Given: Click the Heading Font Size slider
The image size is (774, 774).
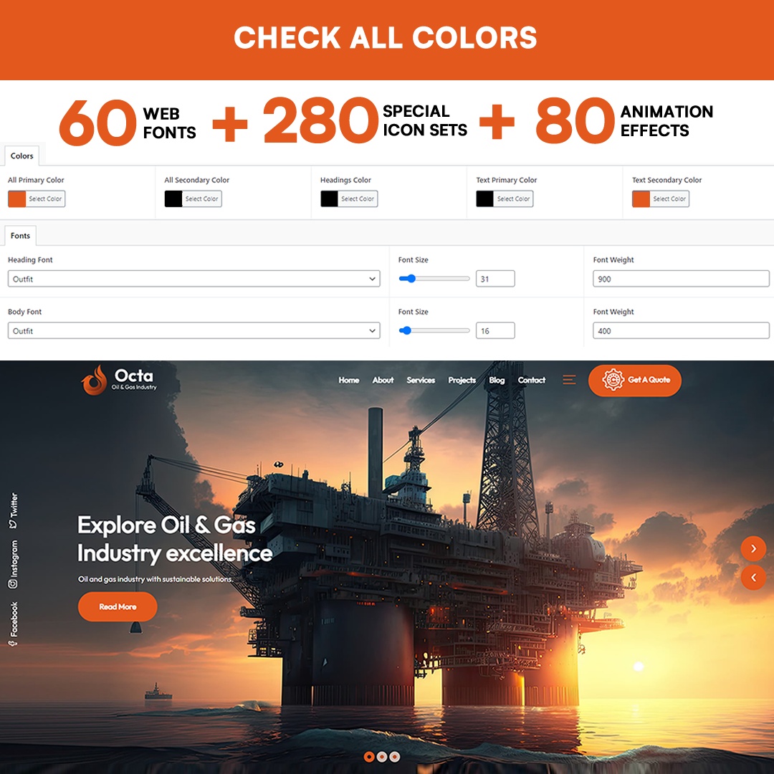Looking at the screenshot, I should (x=434, y=279).
